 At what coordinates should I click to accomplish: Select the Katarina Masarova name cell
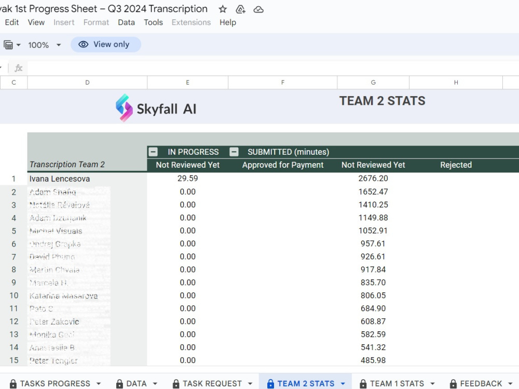(87, 296)
